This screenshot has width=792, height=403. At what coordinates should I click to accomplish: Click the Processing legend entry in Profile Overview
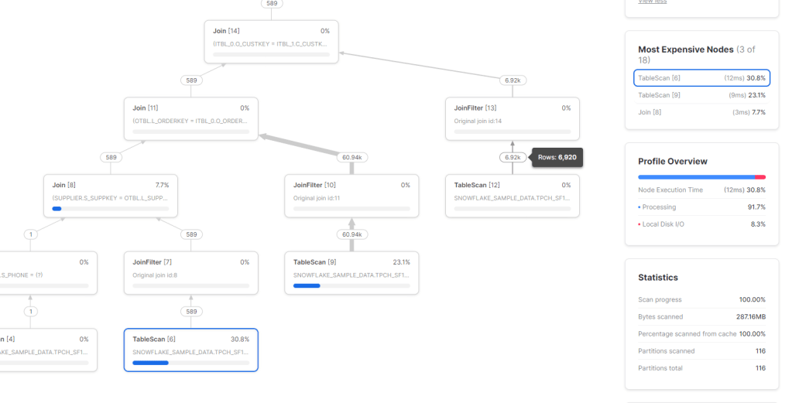point(659,207)
